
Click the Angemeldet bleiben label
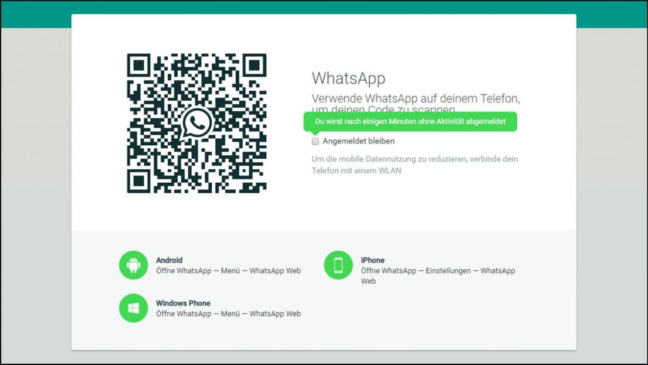click(358, 141)
